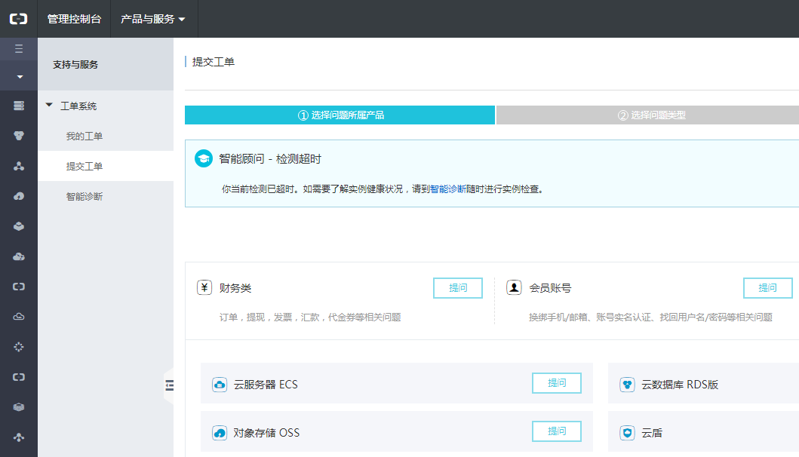Click the 会员账号 category label
Screen dimensions: 799x457
coord(550,288)
